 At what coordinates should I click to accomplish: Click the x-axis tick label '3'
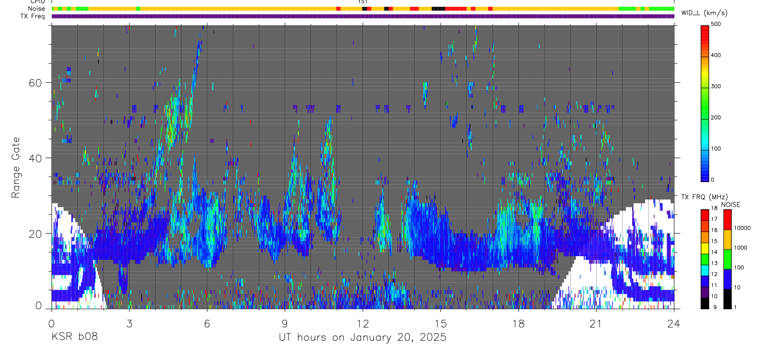129,323
